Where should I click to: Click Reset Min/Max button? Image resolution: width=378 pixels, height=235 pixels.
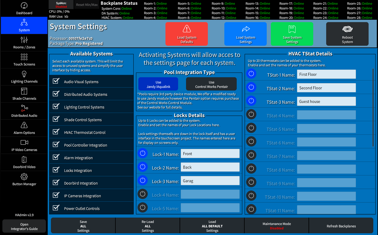click(87, 5)
